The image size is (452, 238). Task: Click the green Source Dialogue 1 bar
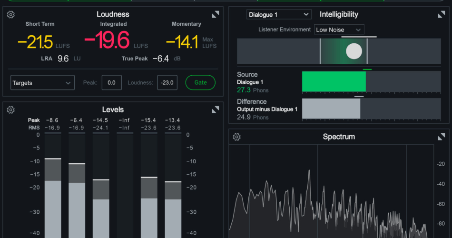[334, 81]
